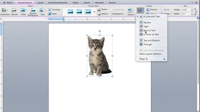Collapse the ribbon with the caret
The height and width of the screenshot is (112, 200).
pyautogui.click(x=192, y=2)
